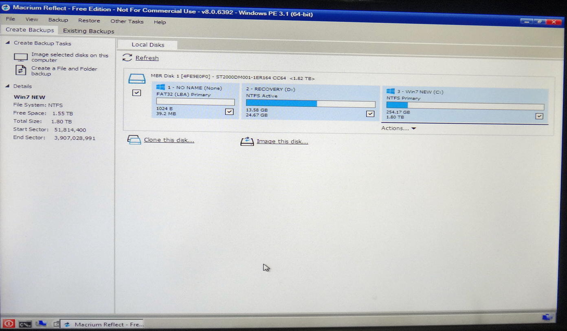Click the MBR Disk 1 hard drive icon
The width and height of the screenshot is (567, 331).
(137, 78)
